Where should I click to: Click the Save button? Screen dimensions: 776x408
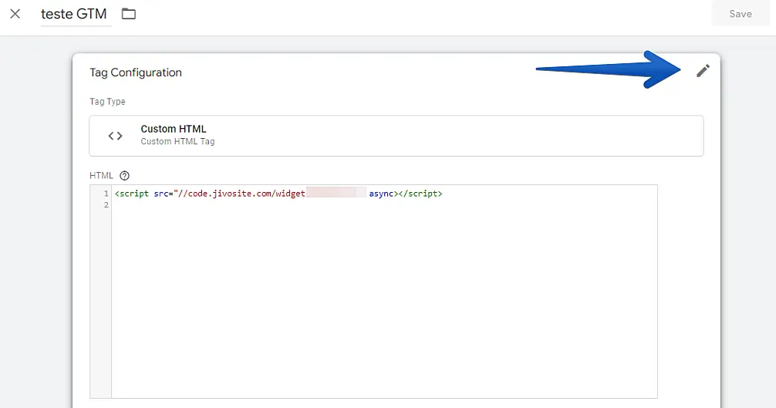(x=740, y=14)
